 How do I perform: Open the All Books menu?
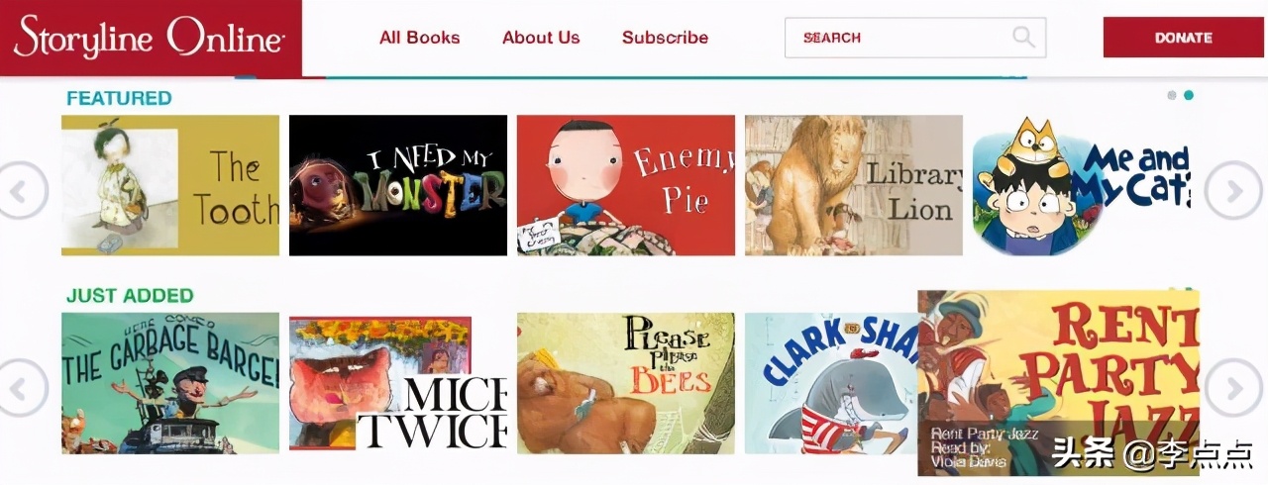click(x=420, y=38)
